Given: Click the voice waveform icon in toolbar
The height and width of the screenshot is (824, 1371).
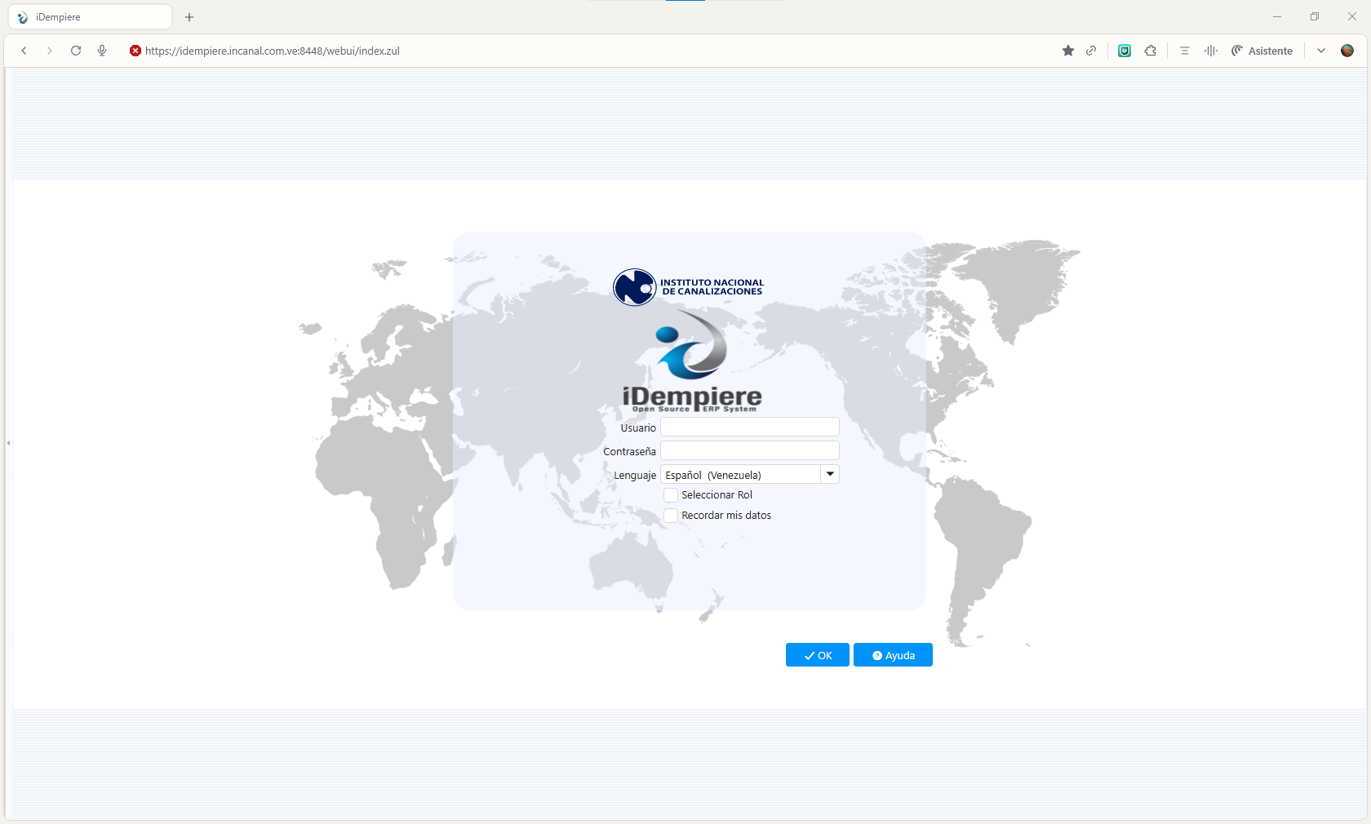Looking at the screenshot, I should point(1211,51).
